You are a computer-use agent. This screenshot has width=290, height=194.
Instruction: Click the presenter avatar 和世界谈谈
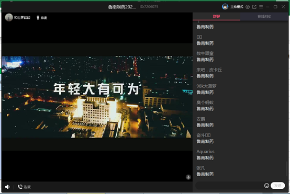[9, 18]
